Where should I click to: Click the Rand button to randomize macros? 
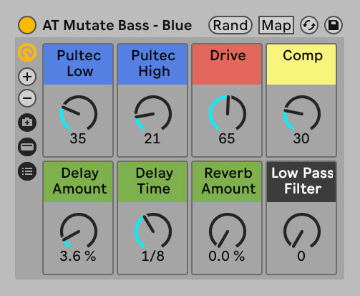(x=230, y=25)
